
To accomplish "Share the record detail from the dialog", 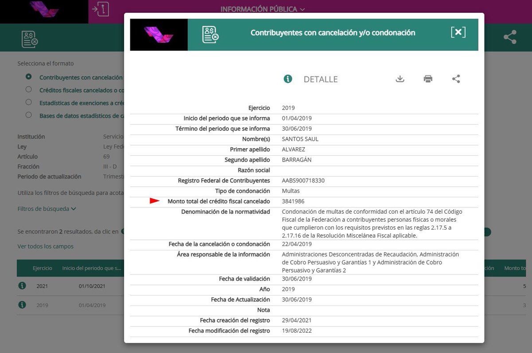I will coord(456,79).
